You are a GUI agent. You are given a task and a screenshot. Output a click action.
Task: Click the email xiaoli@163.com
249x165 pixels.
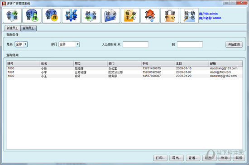[220, 72]
